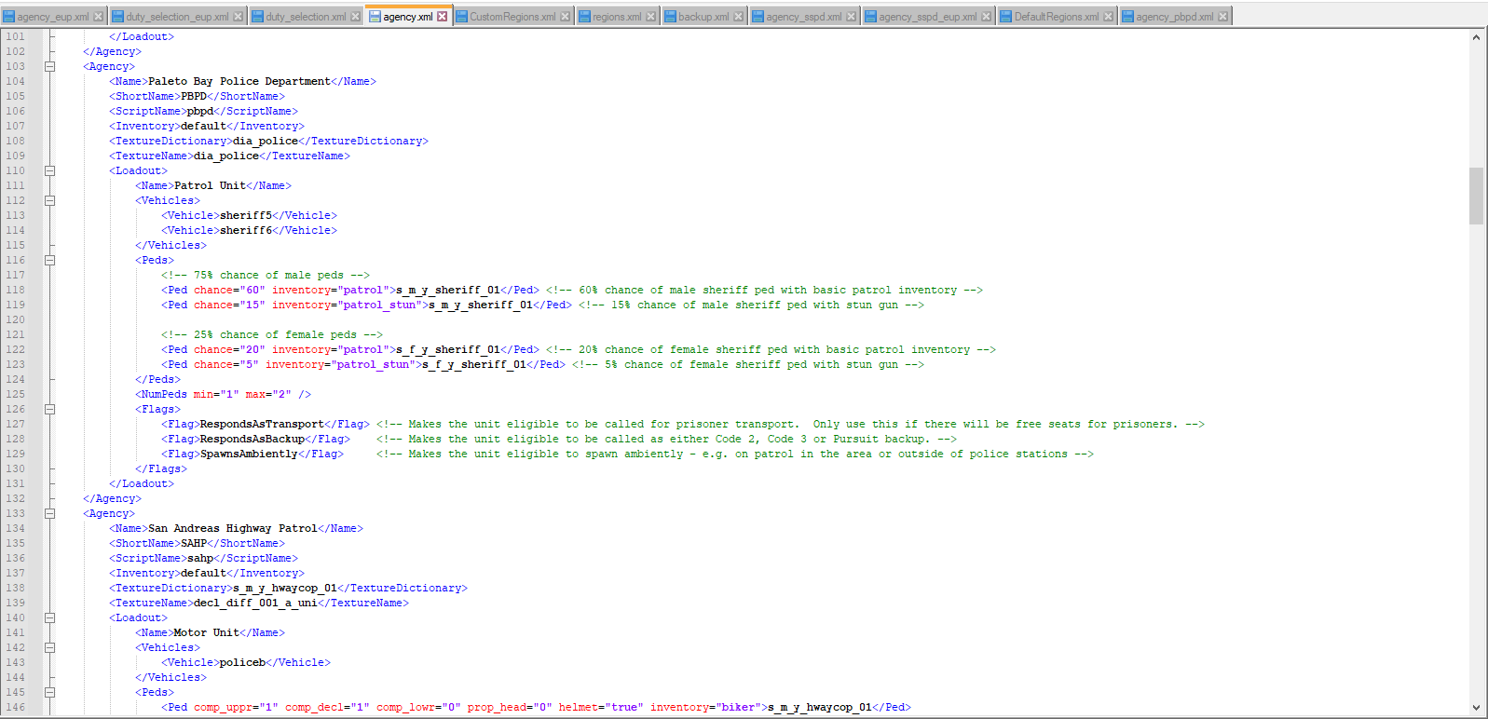
Task: Collapse the Paleto Bay Agency block at line 103
Action: click(x=50, y=66)
